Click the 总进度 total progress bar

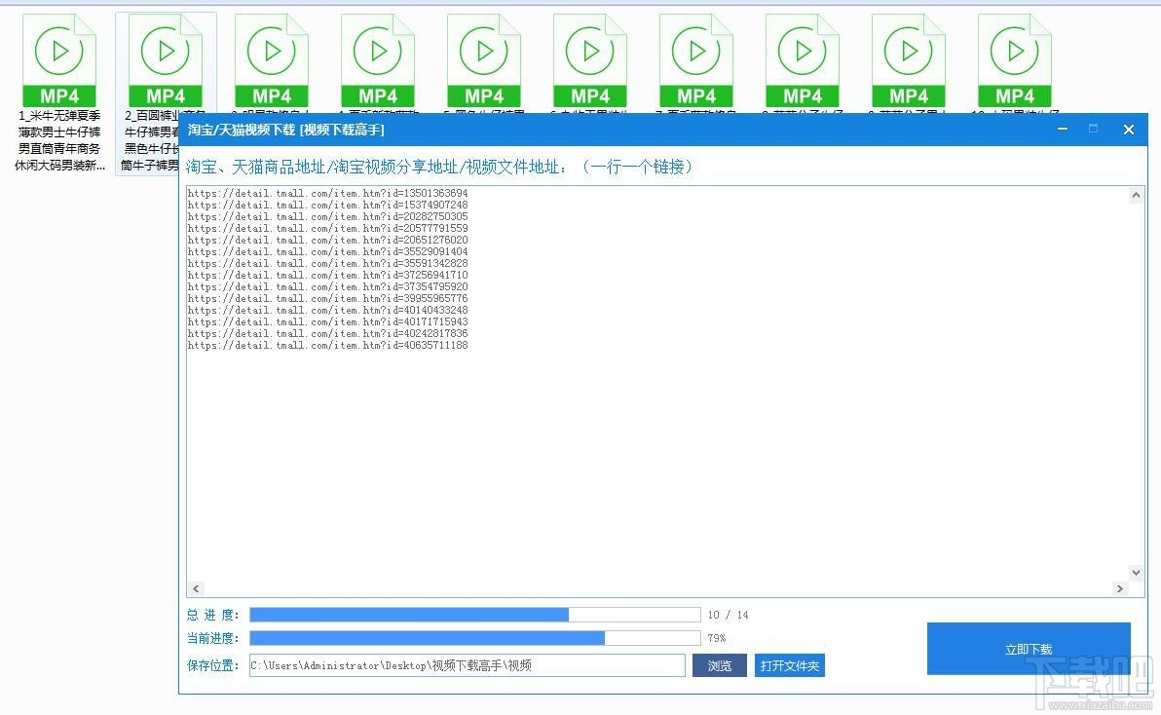tap(474, 615)
